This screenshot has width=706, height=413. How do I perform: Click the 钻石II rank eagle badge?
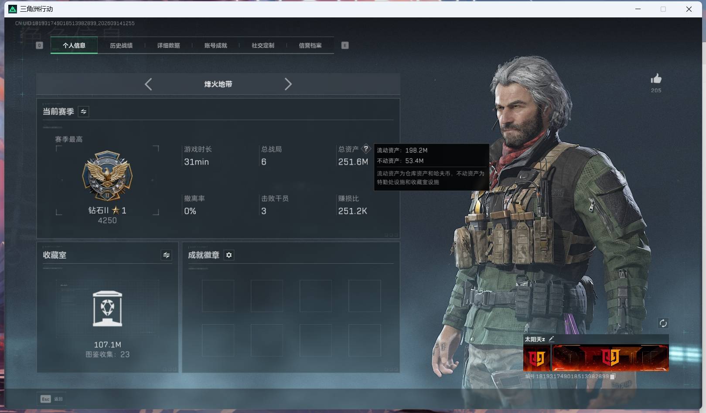coord(107,176)
